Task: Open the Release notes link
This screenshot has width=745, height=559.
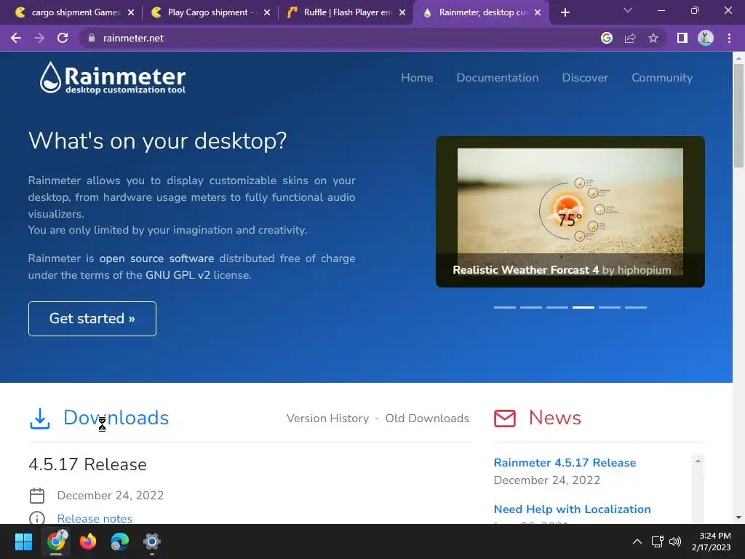Action: 95,518
